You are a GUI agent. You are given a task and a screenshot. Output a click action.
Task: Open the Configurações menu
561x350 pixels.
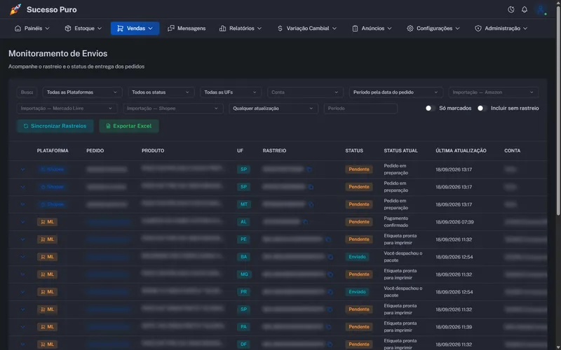[x=433, y=28]
